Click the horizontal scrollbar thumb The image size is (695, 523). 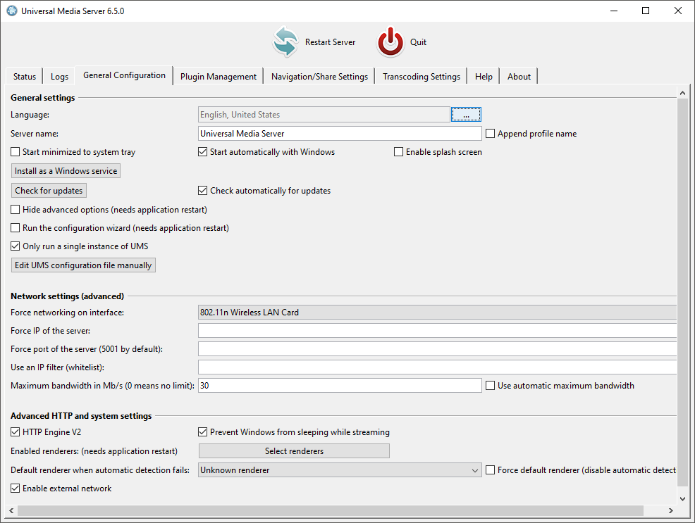[x=330, y=510]
